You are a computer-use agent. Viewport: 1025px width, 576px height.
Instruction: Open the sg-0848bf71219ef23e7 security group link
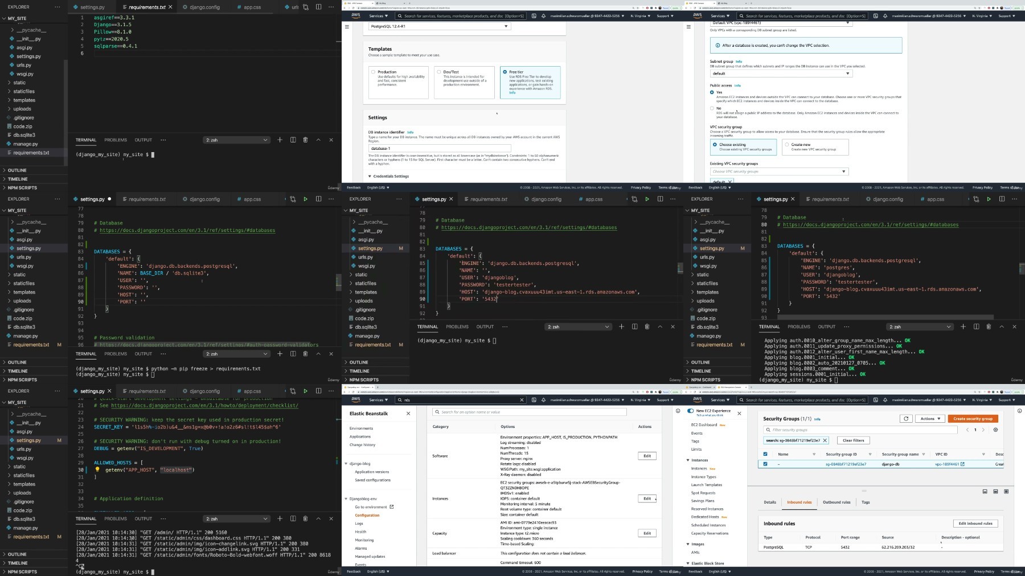coord(846,464)
